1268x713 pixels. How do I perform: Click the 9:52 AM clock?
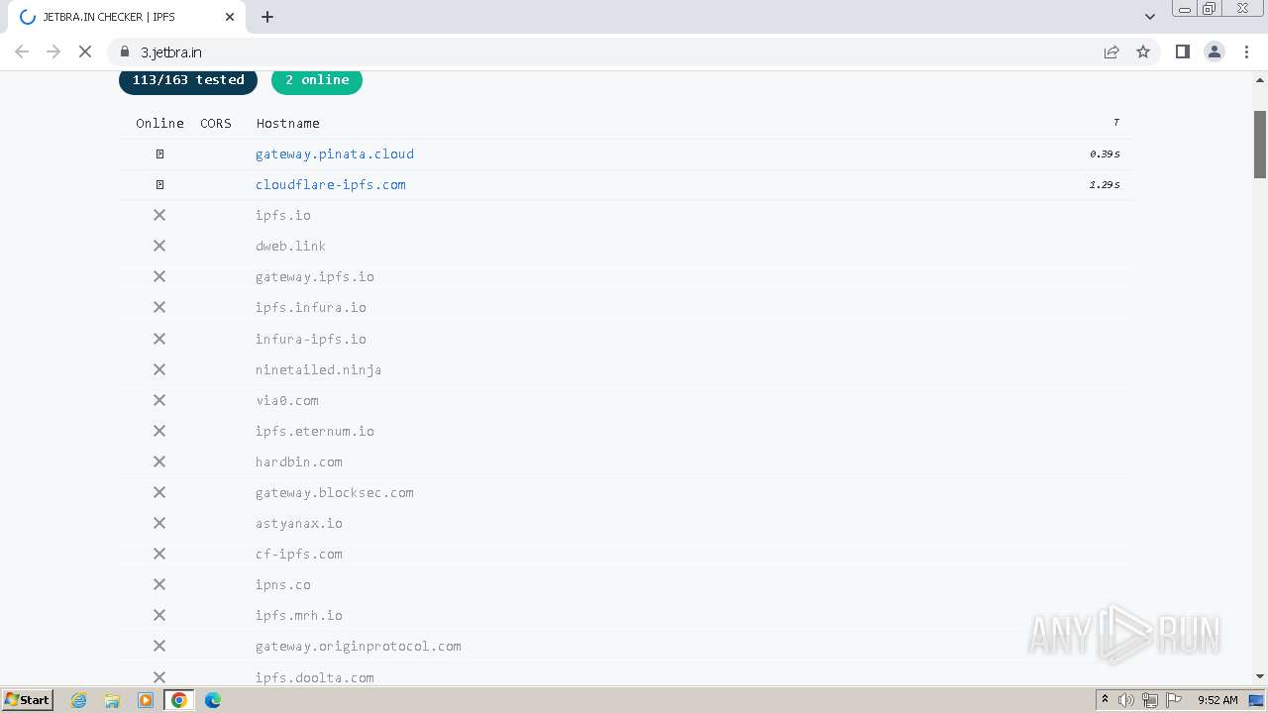[1217, 700]
